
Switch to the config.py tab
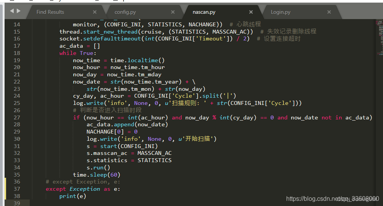click(125, 12)
